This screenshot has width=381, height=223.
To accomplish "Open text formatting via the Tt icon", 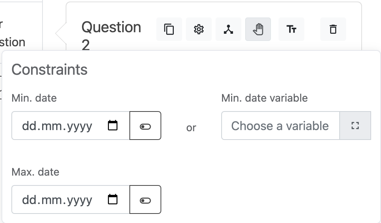I will click(x=291, y=29).
